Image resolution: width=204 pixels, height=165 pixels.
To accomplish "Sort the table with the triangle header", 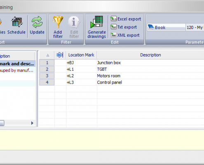I will (48, 55).
